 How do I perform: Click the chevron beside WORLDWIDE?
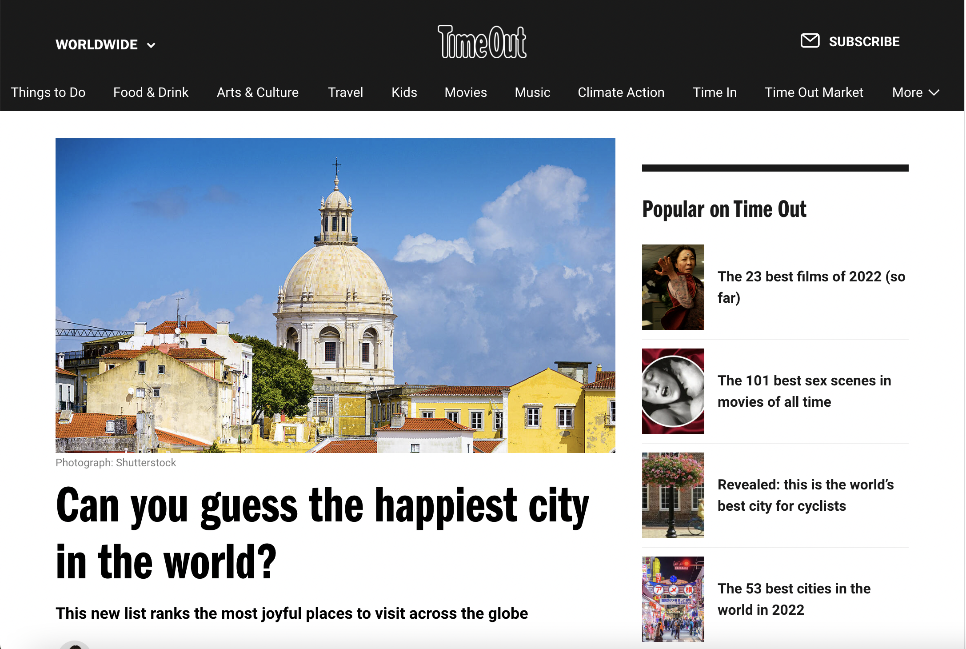tap(151, 45)
